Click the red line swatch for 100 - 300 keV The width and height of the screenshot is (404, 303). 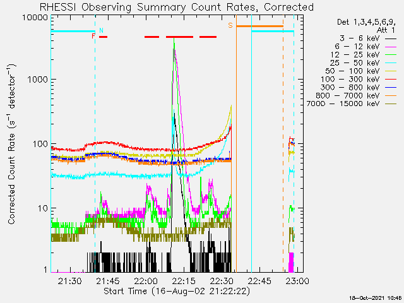click(x=391, y=80)
